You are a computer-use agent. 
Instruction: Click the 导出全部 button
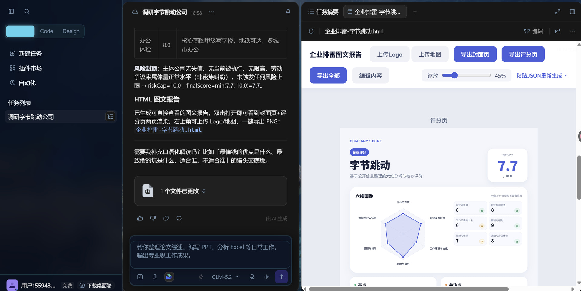(x=328, y=76)
